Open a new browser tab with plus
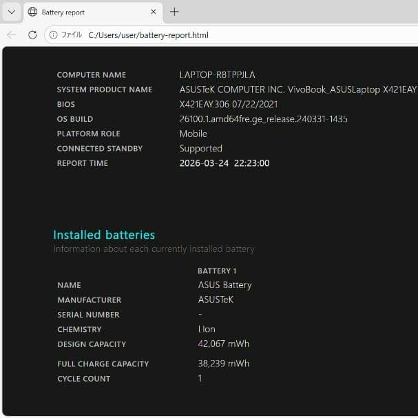The width and height of the screenshot is (418, 418). (x=174, y=12)
